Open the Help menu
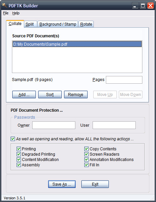This screenshot has height=202, width=156. (16, 13)
